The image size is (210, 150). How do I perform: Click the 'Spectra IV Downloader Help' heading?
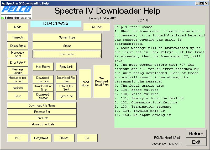coord(107,11)
